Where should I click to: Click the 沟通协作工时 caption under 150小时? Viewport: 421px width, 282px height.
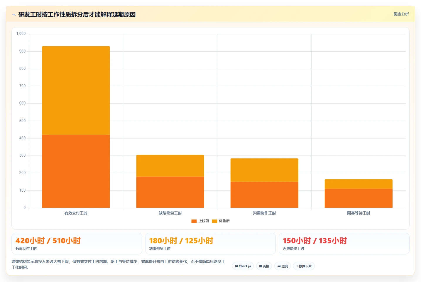[293, 249]
